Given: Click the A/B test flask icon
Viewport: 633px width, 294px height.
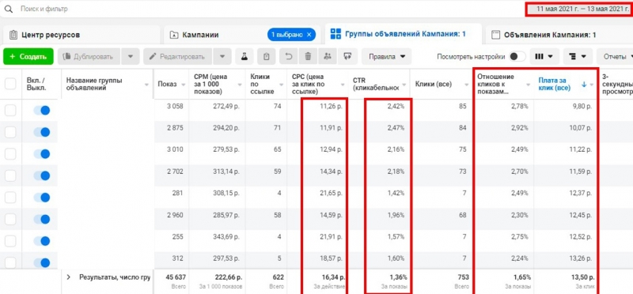Looking at the screenshot, I should 244,56.
